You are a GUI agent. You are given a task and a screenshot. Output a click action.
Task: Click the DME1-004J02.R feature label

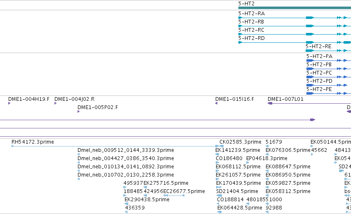point(74,99)
